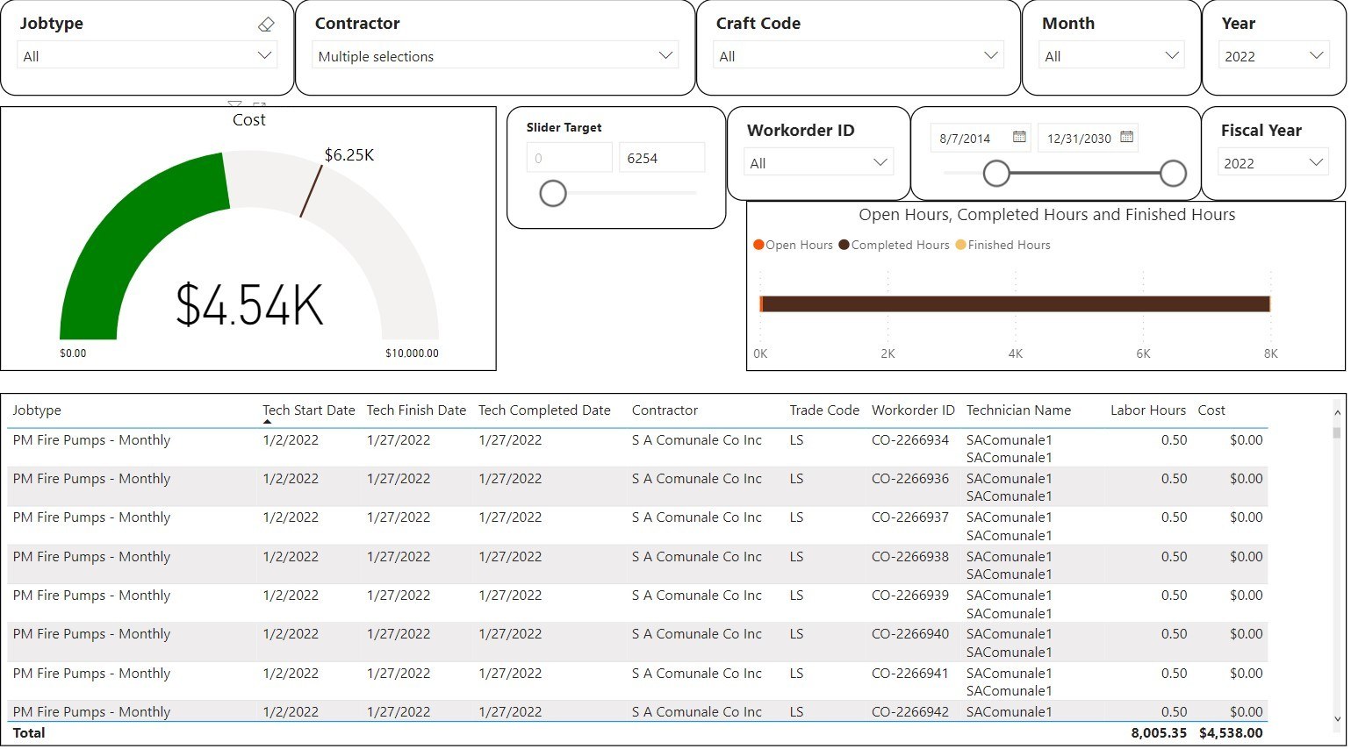Click the Open Hours legend marker
1351x749 pixels.
758,245
